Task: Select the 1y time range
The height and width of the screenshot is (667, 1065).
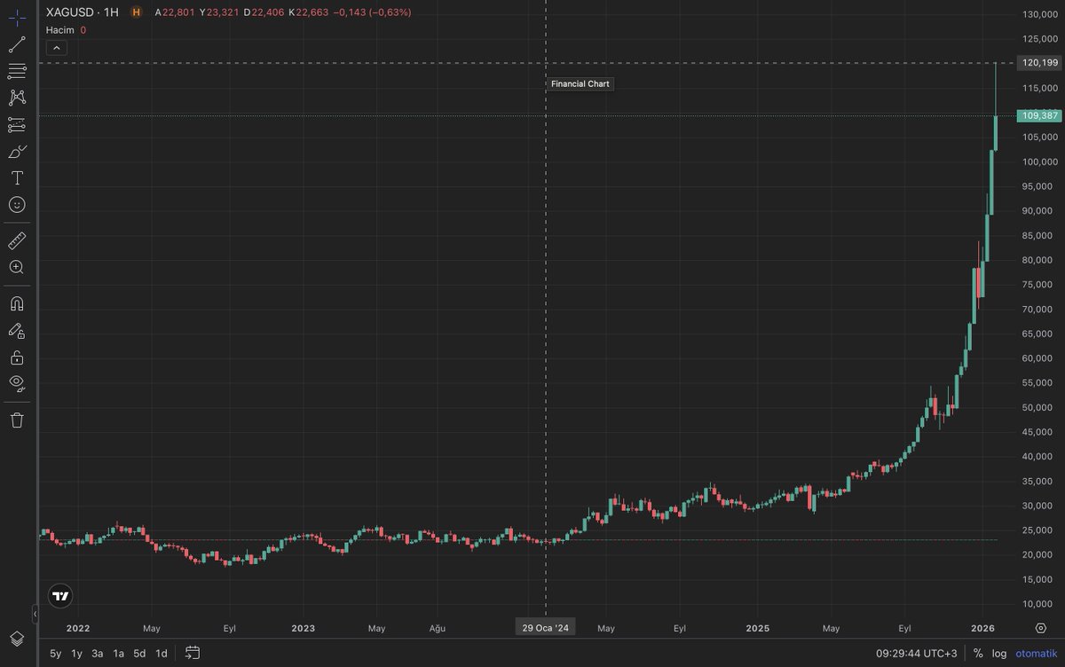Action: [77, 653]
